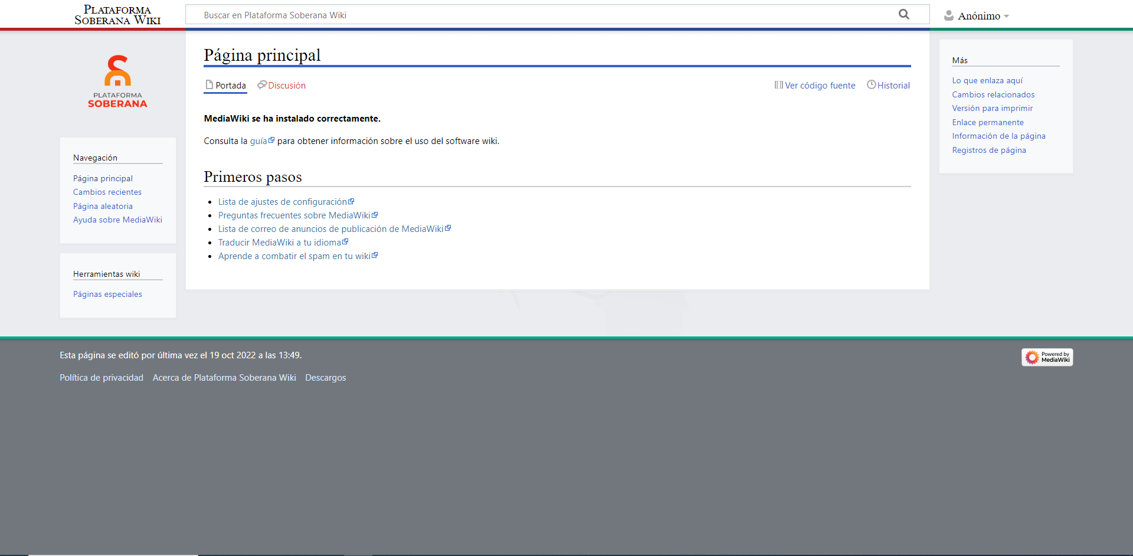Open Política de privacidad footer link

(x=101, y=378)
